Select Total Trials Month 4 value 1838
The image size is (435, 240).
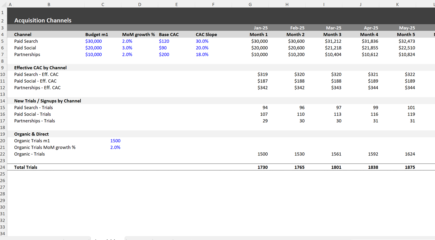pos(373,167)
